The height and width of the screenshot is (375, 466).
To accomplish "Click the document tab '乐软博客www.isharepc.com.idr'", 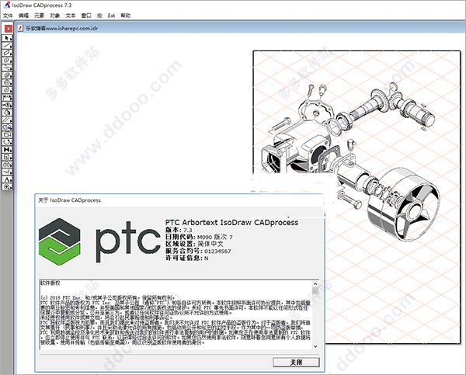I will (x=62, y=28).
